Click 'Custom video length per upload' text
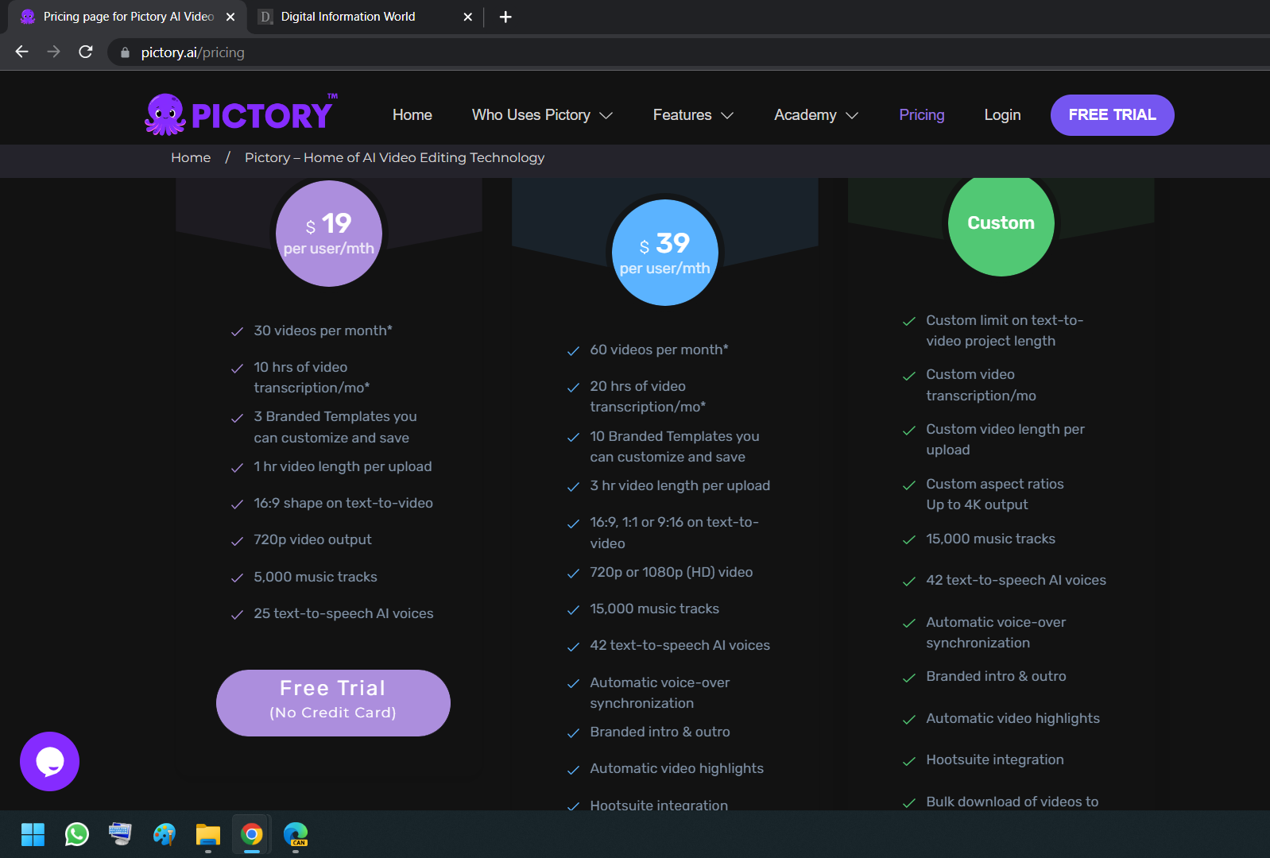The width and height of the screenshot is (1270, 858). tap(1005, 439)
